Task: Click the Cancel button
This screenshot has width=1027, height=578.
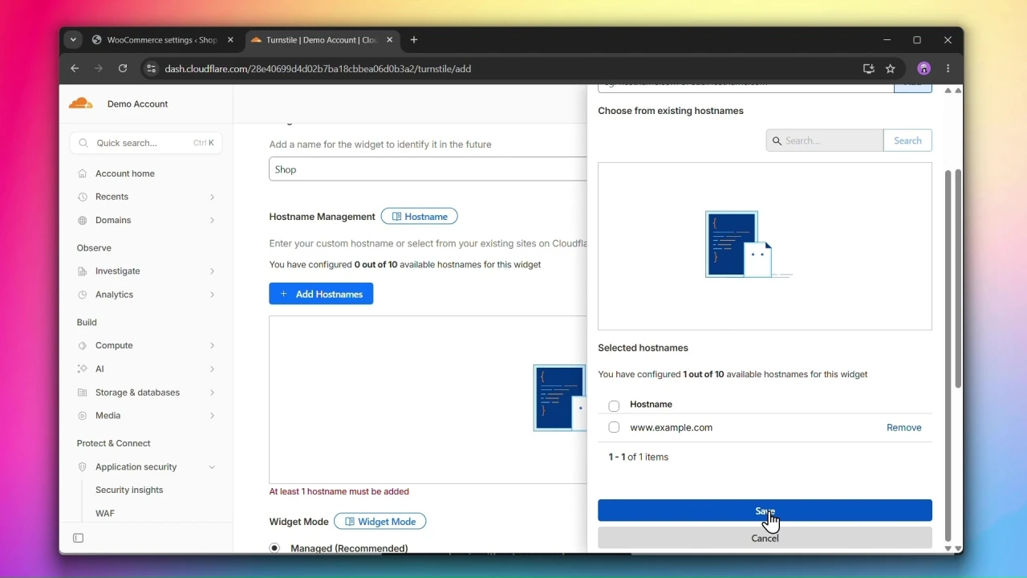Action: coord(765,538)
